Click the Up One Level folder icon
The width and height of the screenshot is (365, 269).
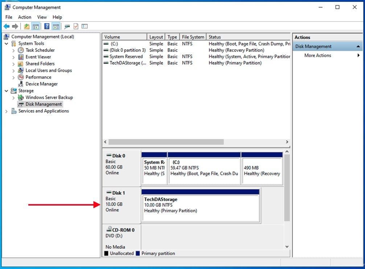tap(26, 26)
